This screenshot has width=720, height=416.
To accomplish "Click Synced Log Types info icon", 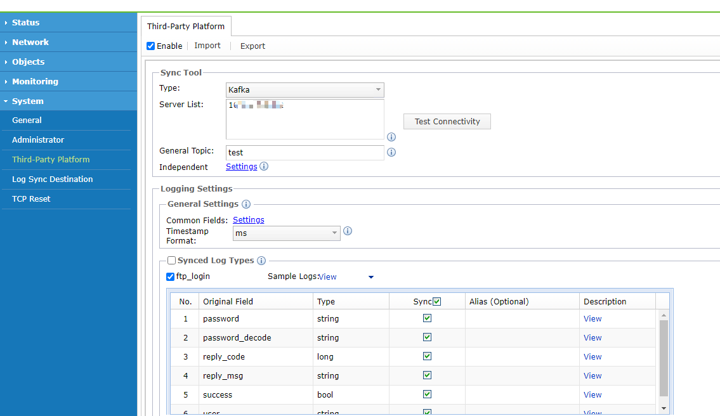I will click(261, 261).
